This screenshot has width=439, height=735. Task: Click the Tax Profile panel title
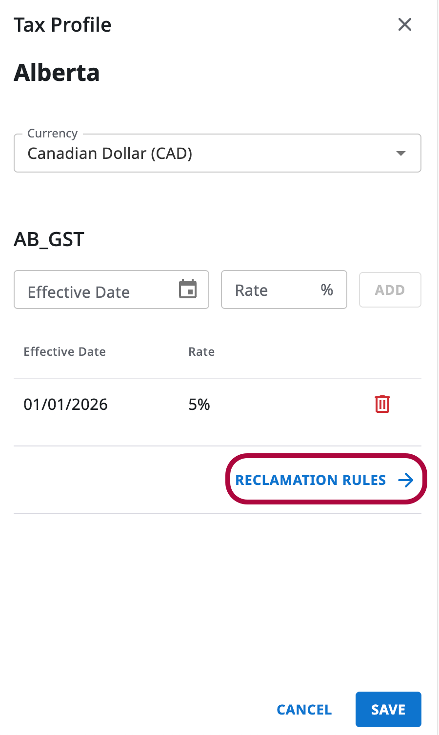coord(62,25)
